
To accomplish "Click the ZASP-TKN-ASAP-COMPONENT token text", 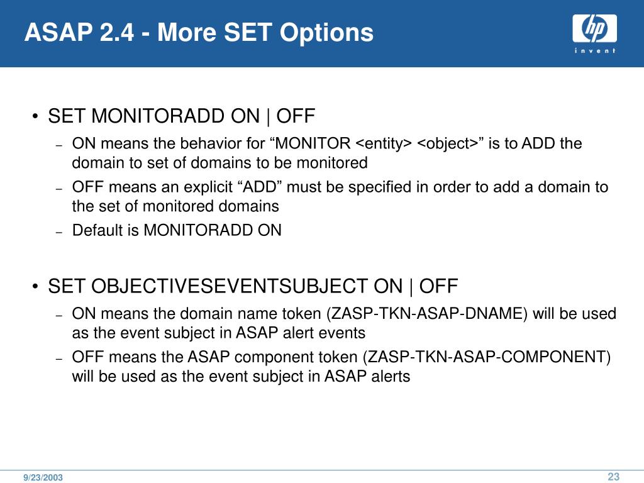I will (x=487, y=357).
